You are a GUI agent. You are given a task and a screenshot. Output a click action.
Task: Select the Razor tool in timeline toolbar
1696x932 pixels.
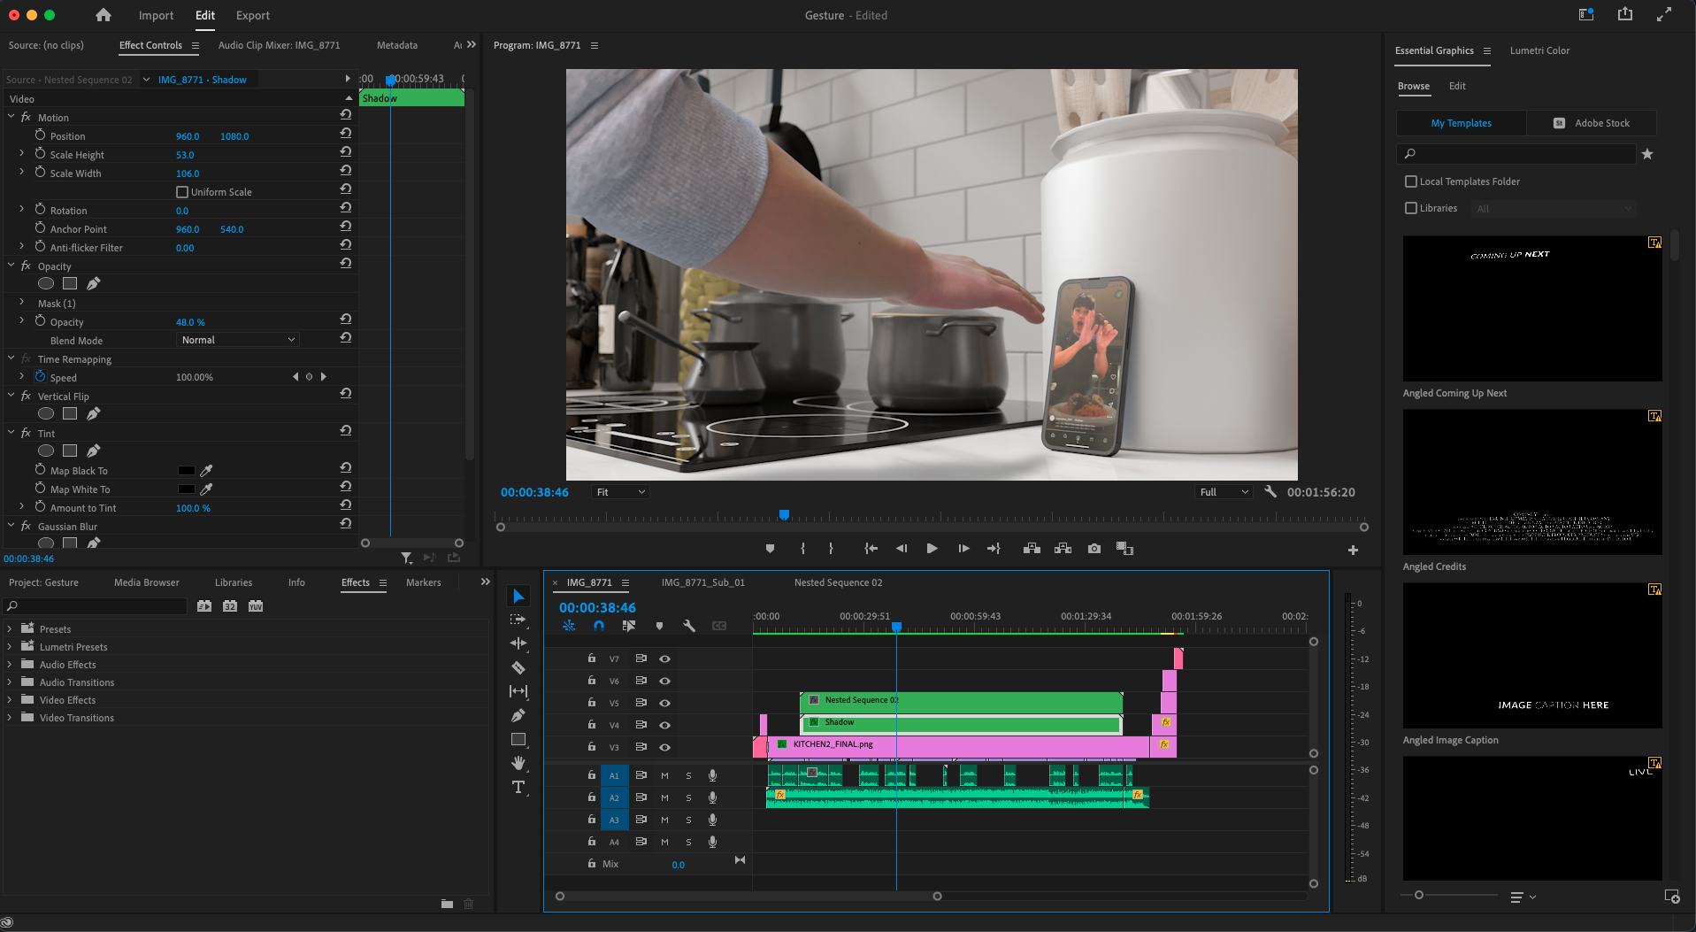(518, 667)
